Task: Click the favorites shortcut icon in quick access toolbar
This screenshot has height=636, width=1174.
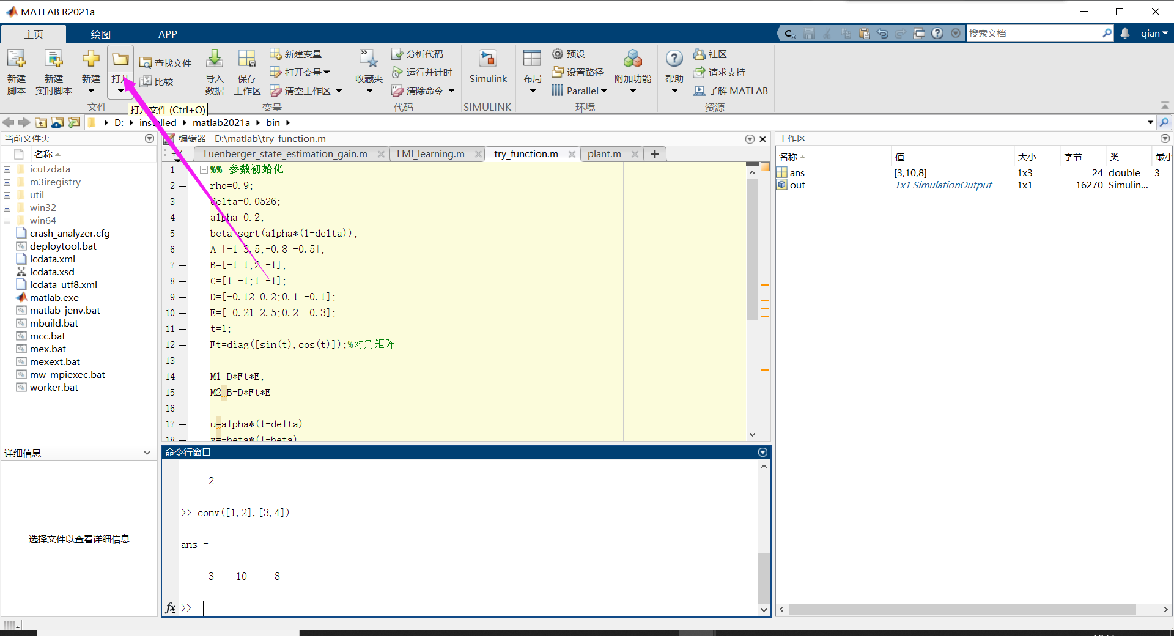Action: [790, 34]
